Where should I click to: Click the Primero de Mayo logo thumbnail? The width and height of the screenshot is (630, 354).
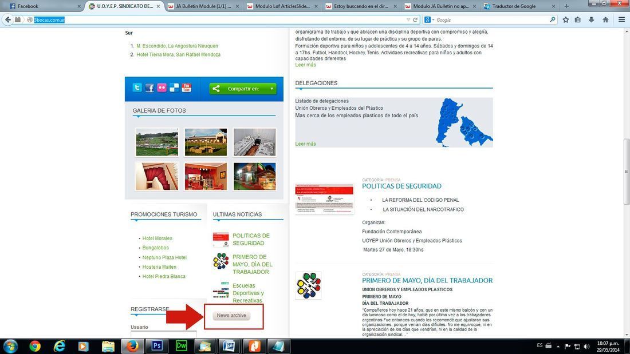[308, 286]
